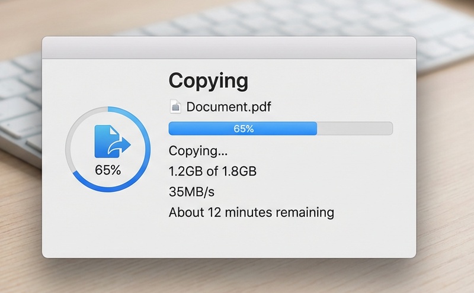Click the copy dialog's title bar
Viewport: 474px width, 293px height.
point(229,47)
